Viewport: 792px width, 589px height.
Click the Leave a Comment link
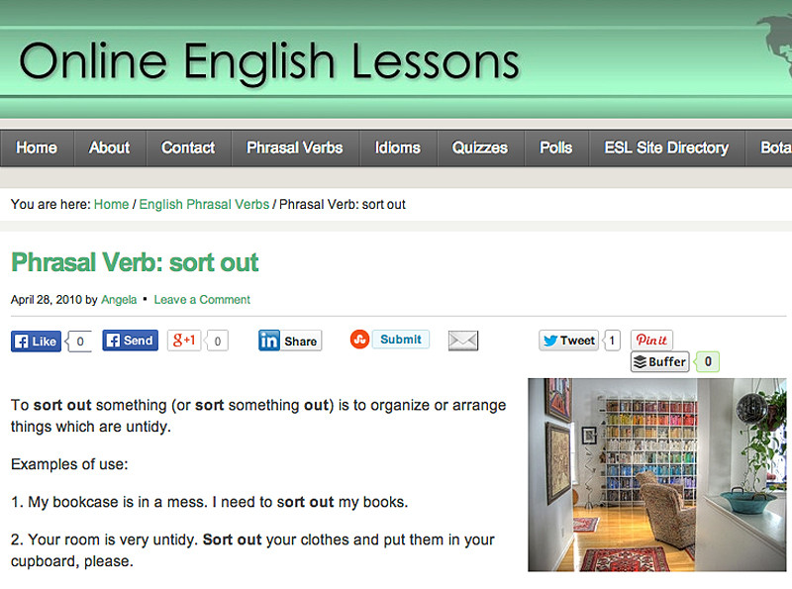tap(202, 300)
